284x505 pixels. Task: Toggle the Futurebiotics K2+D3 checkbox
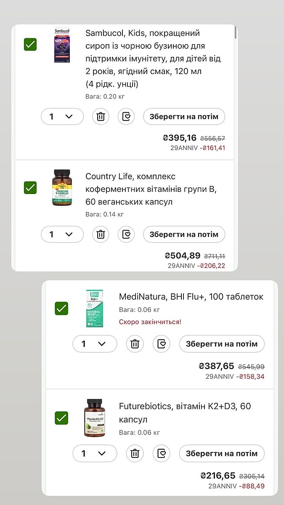click(x=61, y=418)
